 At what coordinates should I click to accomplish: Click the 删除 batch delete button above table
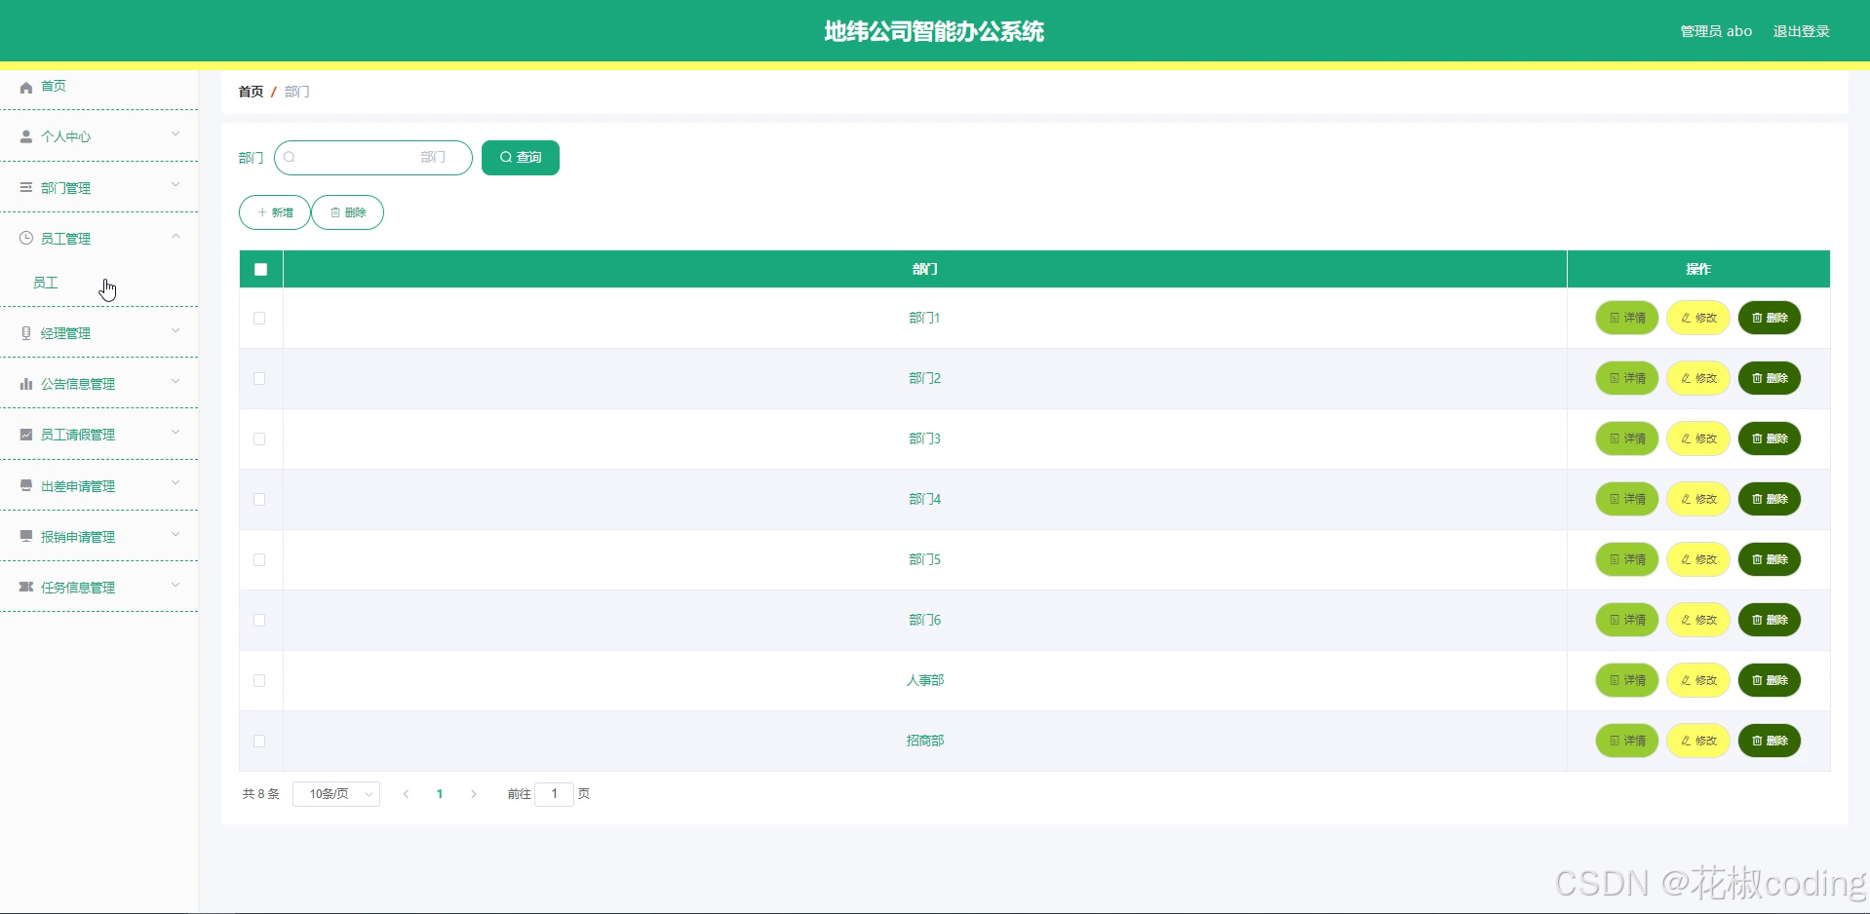[x=348, y=212]
